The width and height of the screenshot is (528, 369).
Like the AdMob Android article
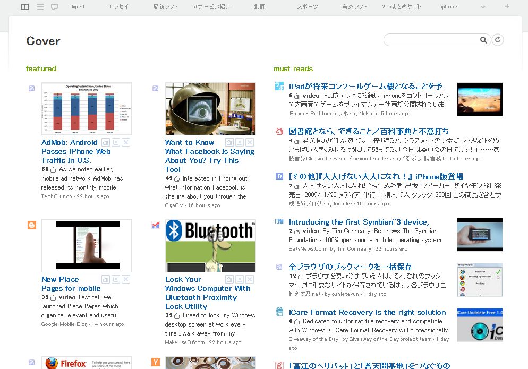106,142
